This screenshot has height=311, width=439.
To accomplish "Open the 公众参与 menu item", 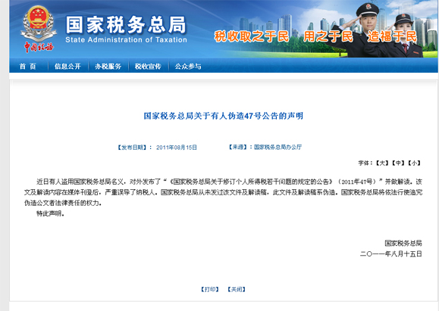I will tap(188, 67).
